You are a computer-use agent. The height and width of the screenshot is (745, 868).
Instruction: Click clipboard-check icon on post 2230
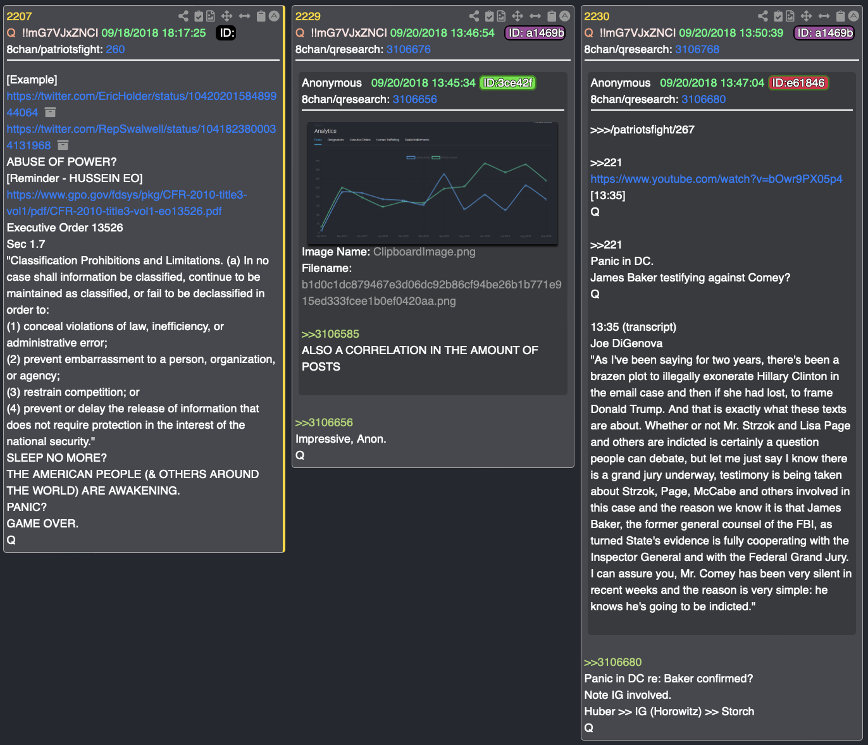coord(778,16)
